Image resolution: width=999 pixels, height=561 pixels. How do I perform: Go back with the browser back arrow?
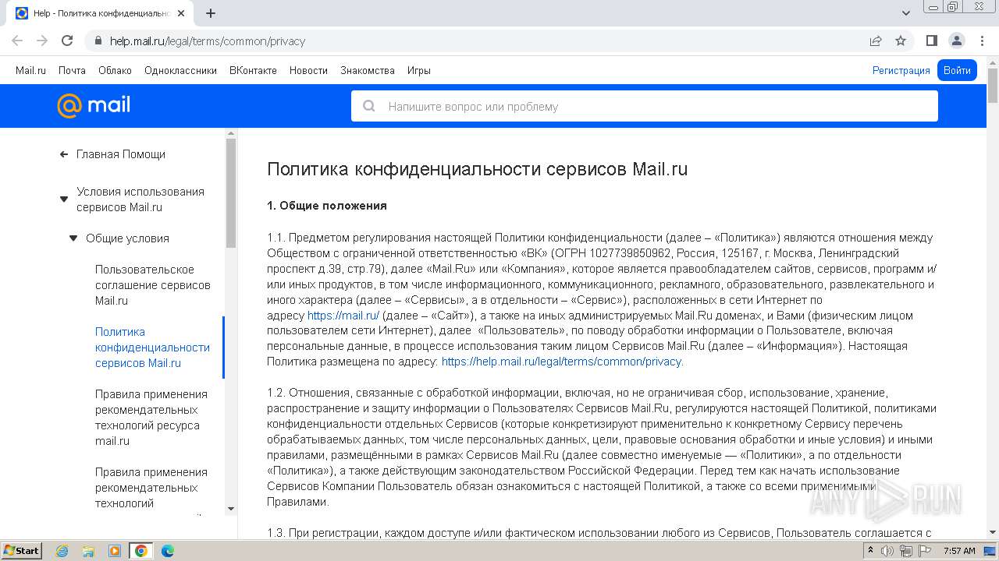tap(17, 41)
